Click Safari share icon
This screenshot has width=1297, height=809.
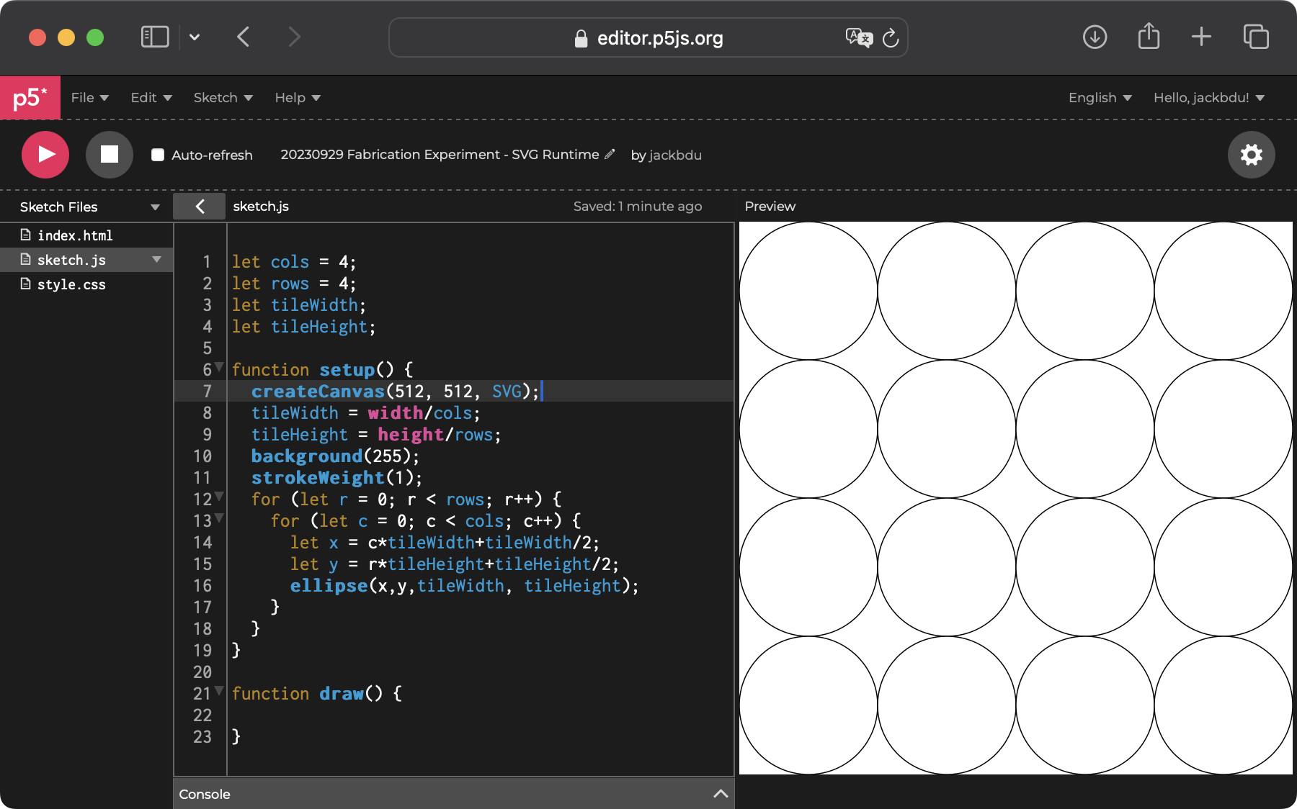click(x=1149, y=37)
